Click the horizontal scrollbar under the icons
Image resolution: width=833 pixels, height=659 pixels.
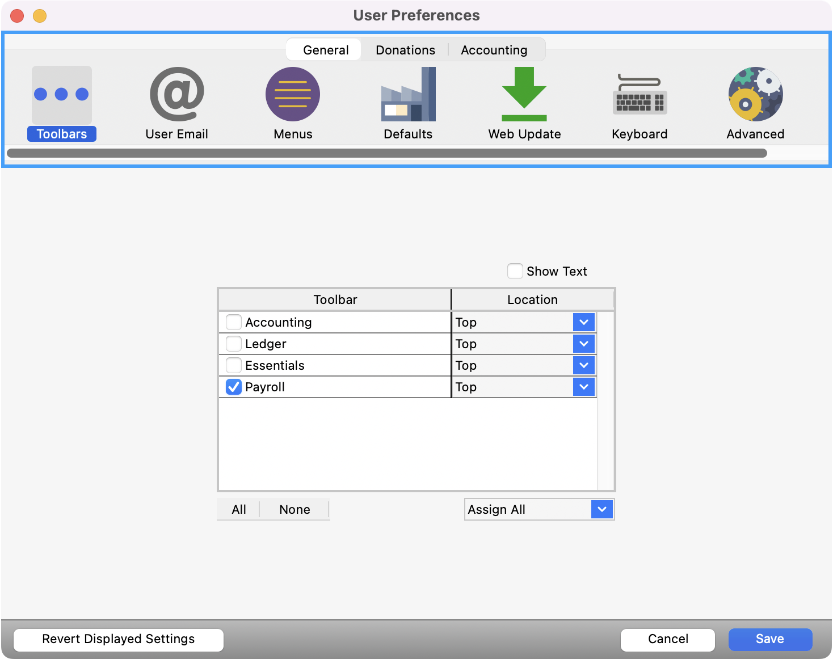pyautogui.click(x=386, y=153)
